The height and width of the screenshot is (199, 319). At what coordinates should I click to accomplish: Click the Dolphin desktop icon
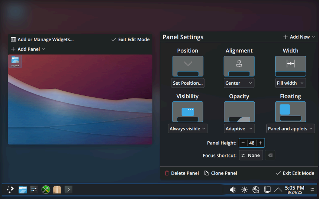click(15, 61)
